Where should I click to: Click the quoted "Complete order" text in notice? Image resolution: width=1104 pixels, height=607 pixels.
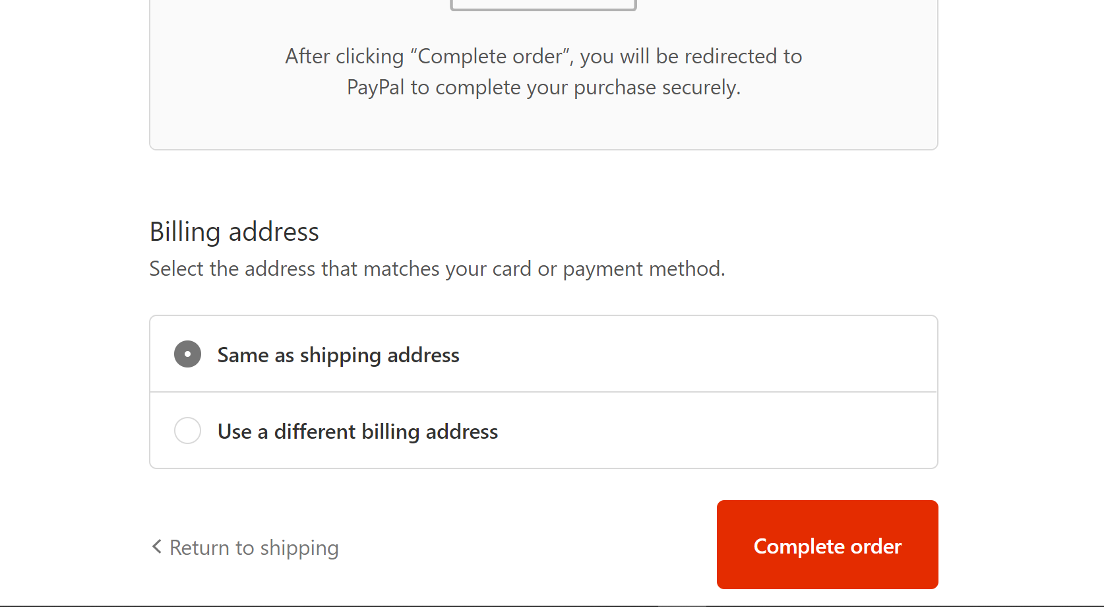[x=491, y=56]
